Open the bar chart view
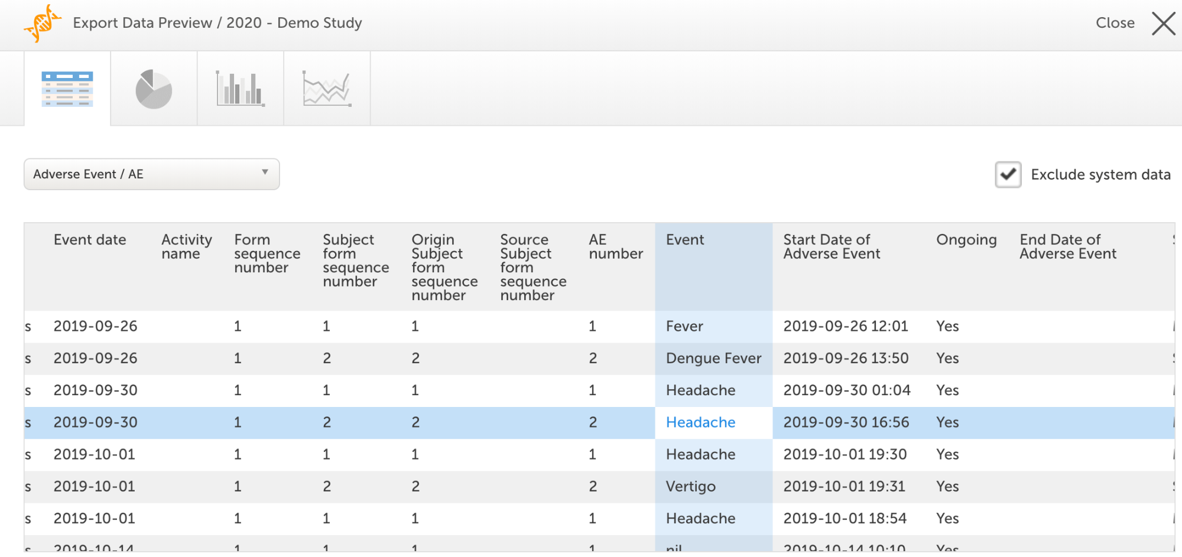This screenshot has width=1182, height=557. click(240, 89)
